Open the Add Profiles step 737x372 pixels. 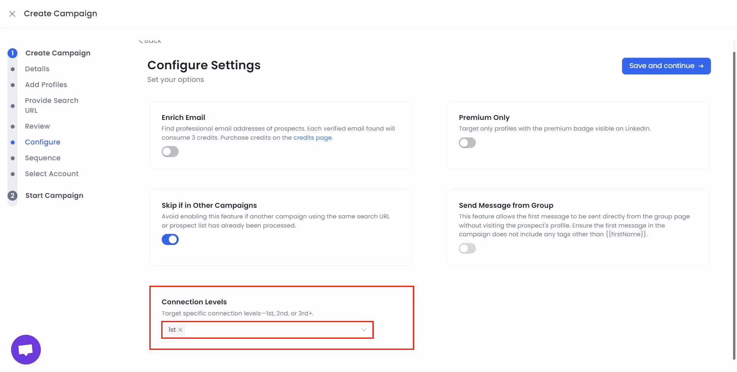click(46, 85)
